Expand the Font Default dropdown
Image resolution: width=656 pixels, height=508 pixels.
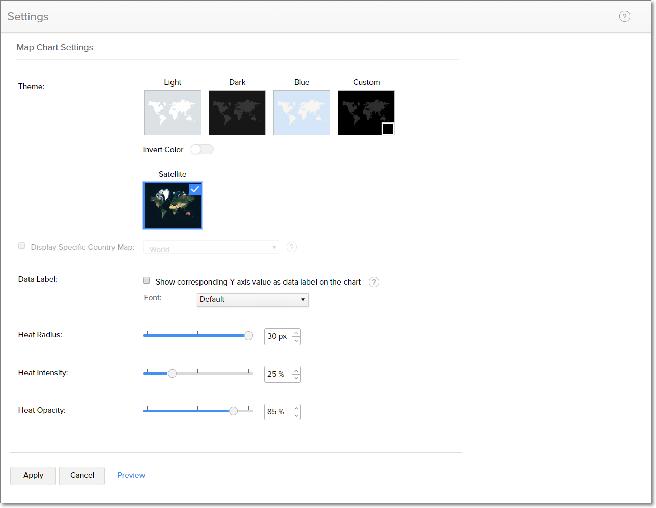pyautogui.click(x=252, y=300)
